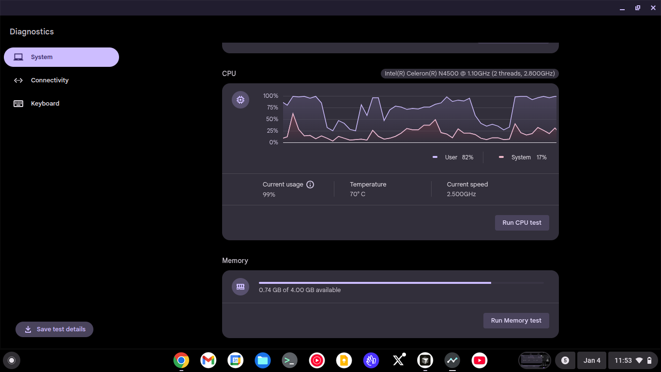
Task: Click the Keyboard sidebar icon
Action: coord(18,103)
